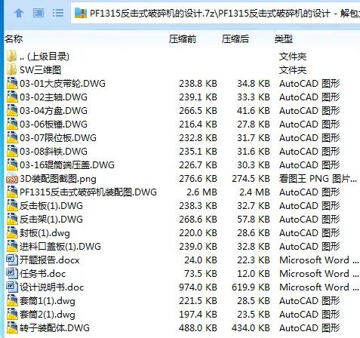Select file name 进料口盖板(1).DWG
This screenshot has width=360, height=338.
60,247
